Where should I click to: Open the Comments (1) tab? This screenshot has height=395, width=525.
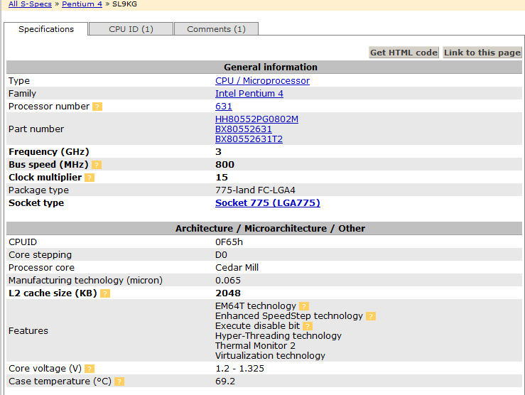pos(216,29)
